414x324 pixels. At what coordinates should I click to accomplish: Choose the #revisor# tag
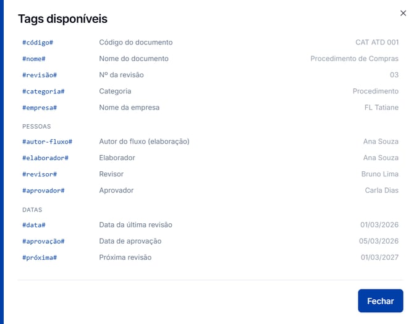(x=40, y=174)
